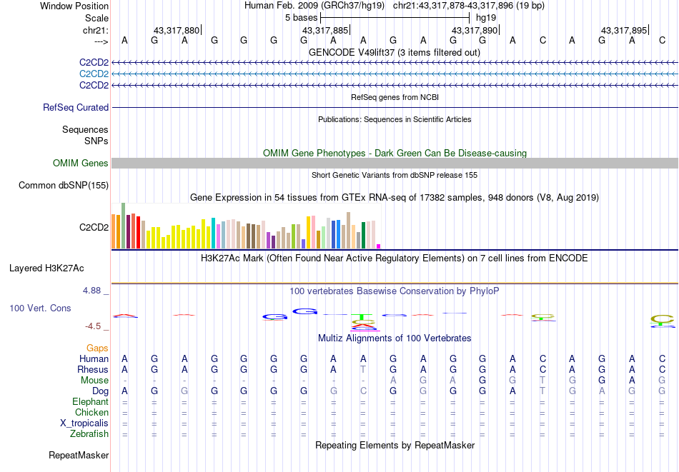679x472 pixels.
Task: Click the RefSeq Curated gene line
Action: pos(395,107)
